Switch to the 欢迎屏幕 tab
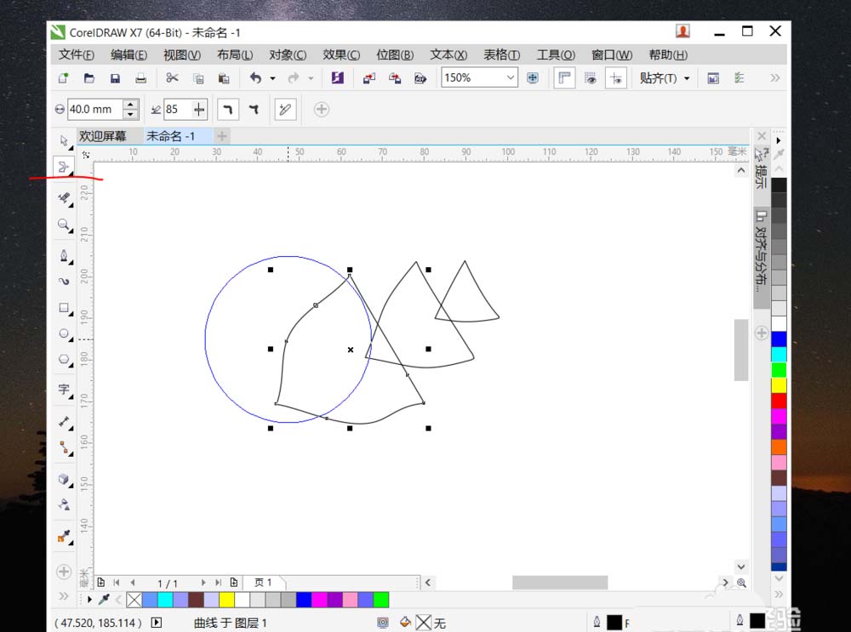 tap(104, 135)
